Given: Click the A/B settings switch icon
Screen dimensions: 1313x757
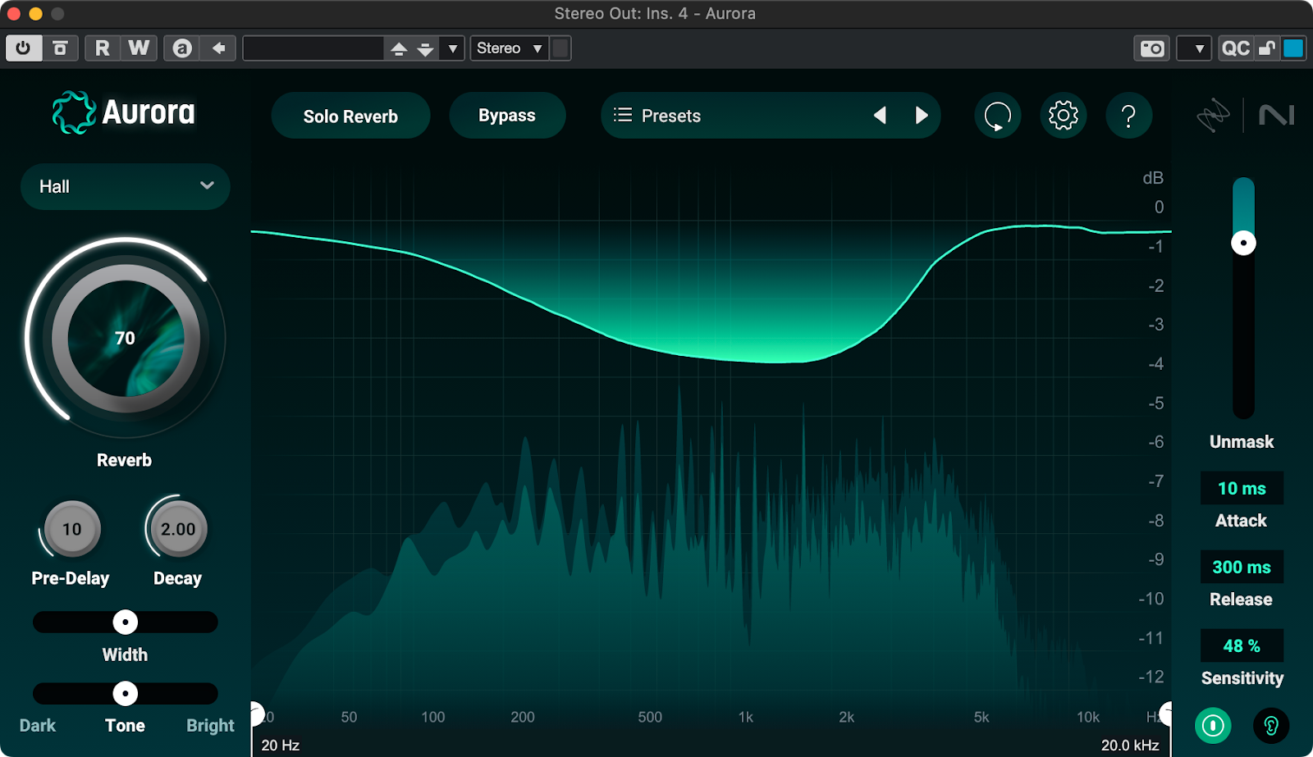Looking at the screenshot, I should pos(60,48).
